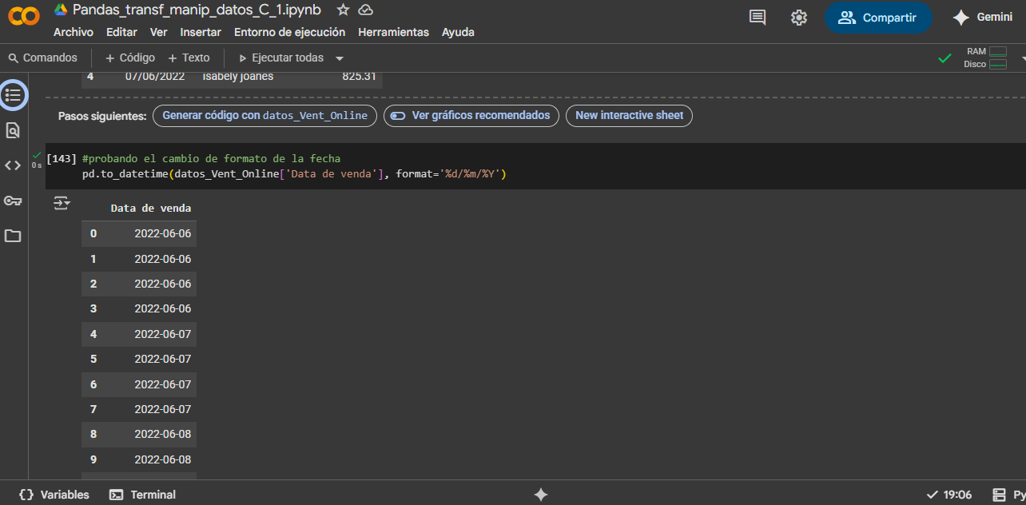The width and height of the screenshot is (1026, 505).
Task: Click the Isabely Joanes name cell
Action: 237,77
